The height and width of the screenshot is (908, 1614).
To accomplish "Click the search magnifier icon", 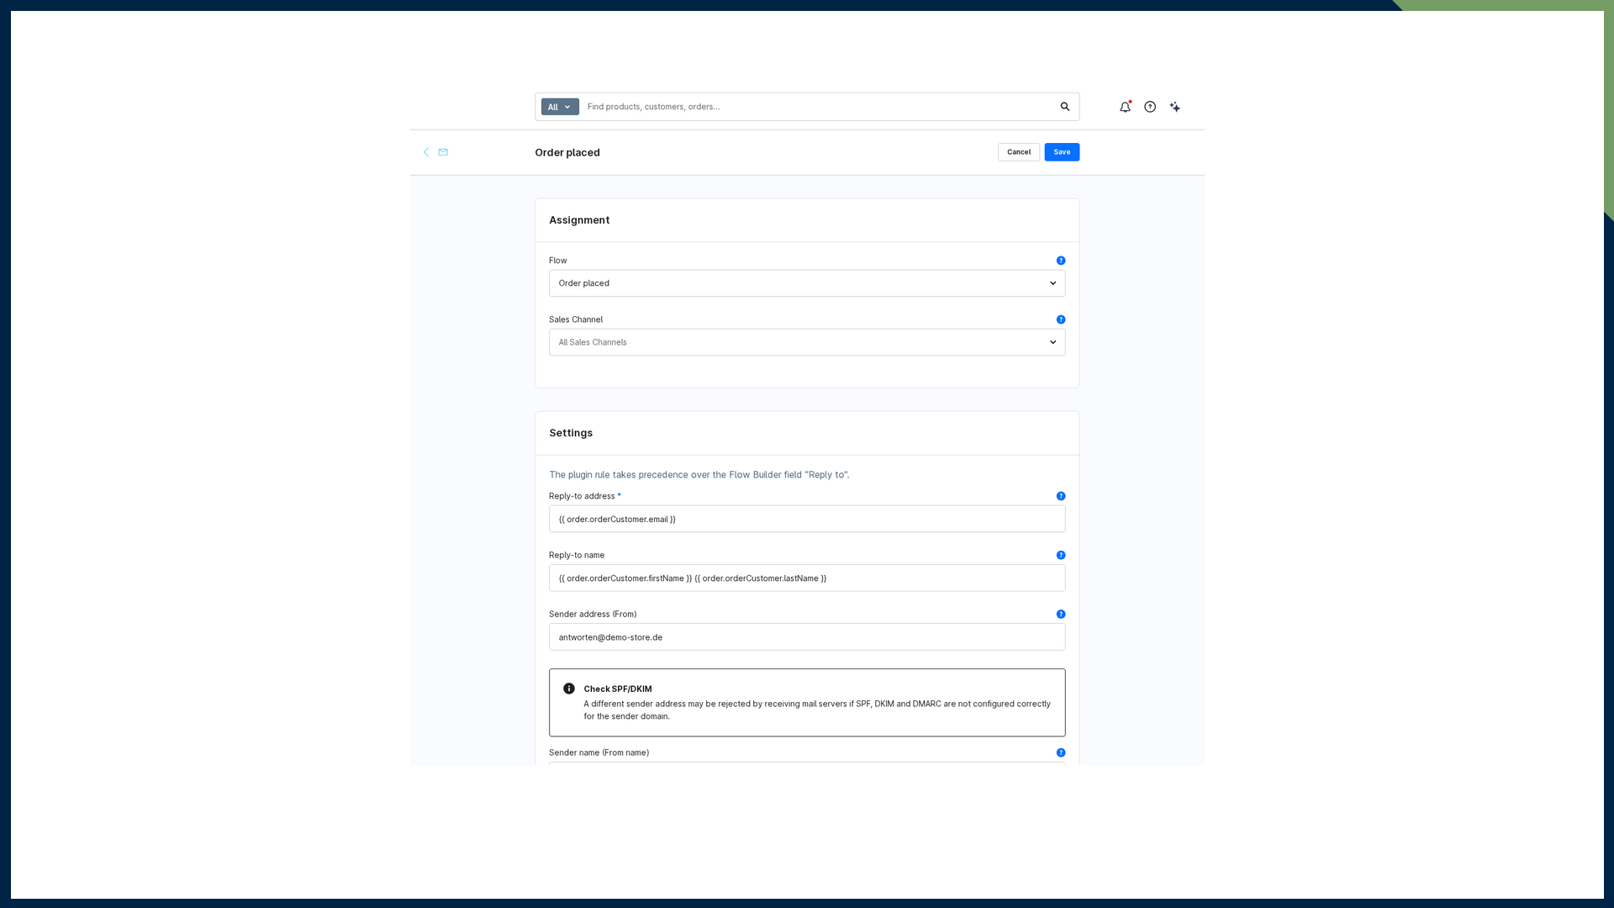I will click(x=1065, y=107).
